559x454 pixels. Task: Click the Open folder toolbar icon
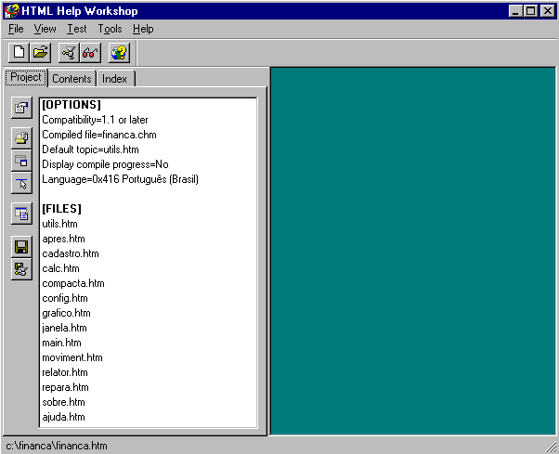pos(41,52)
